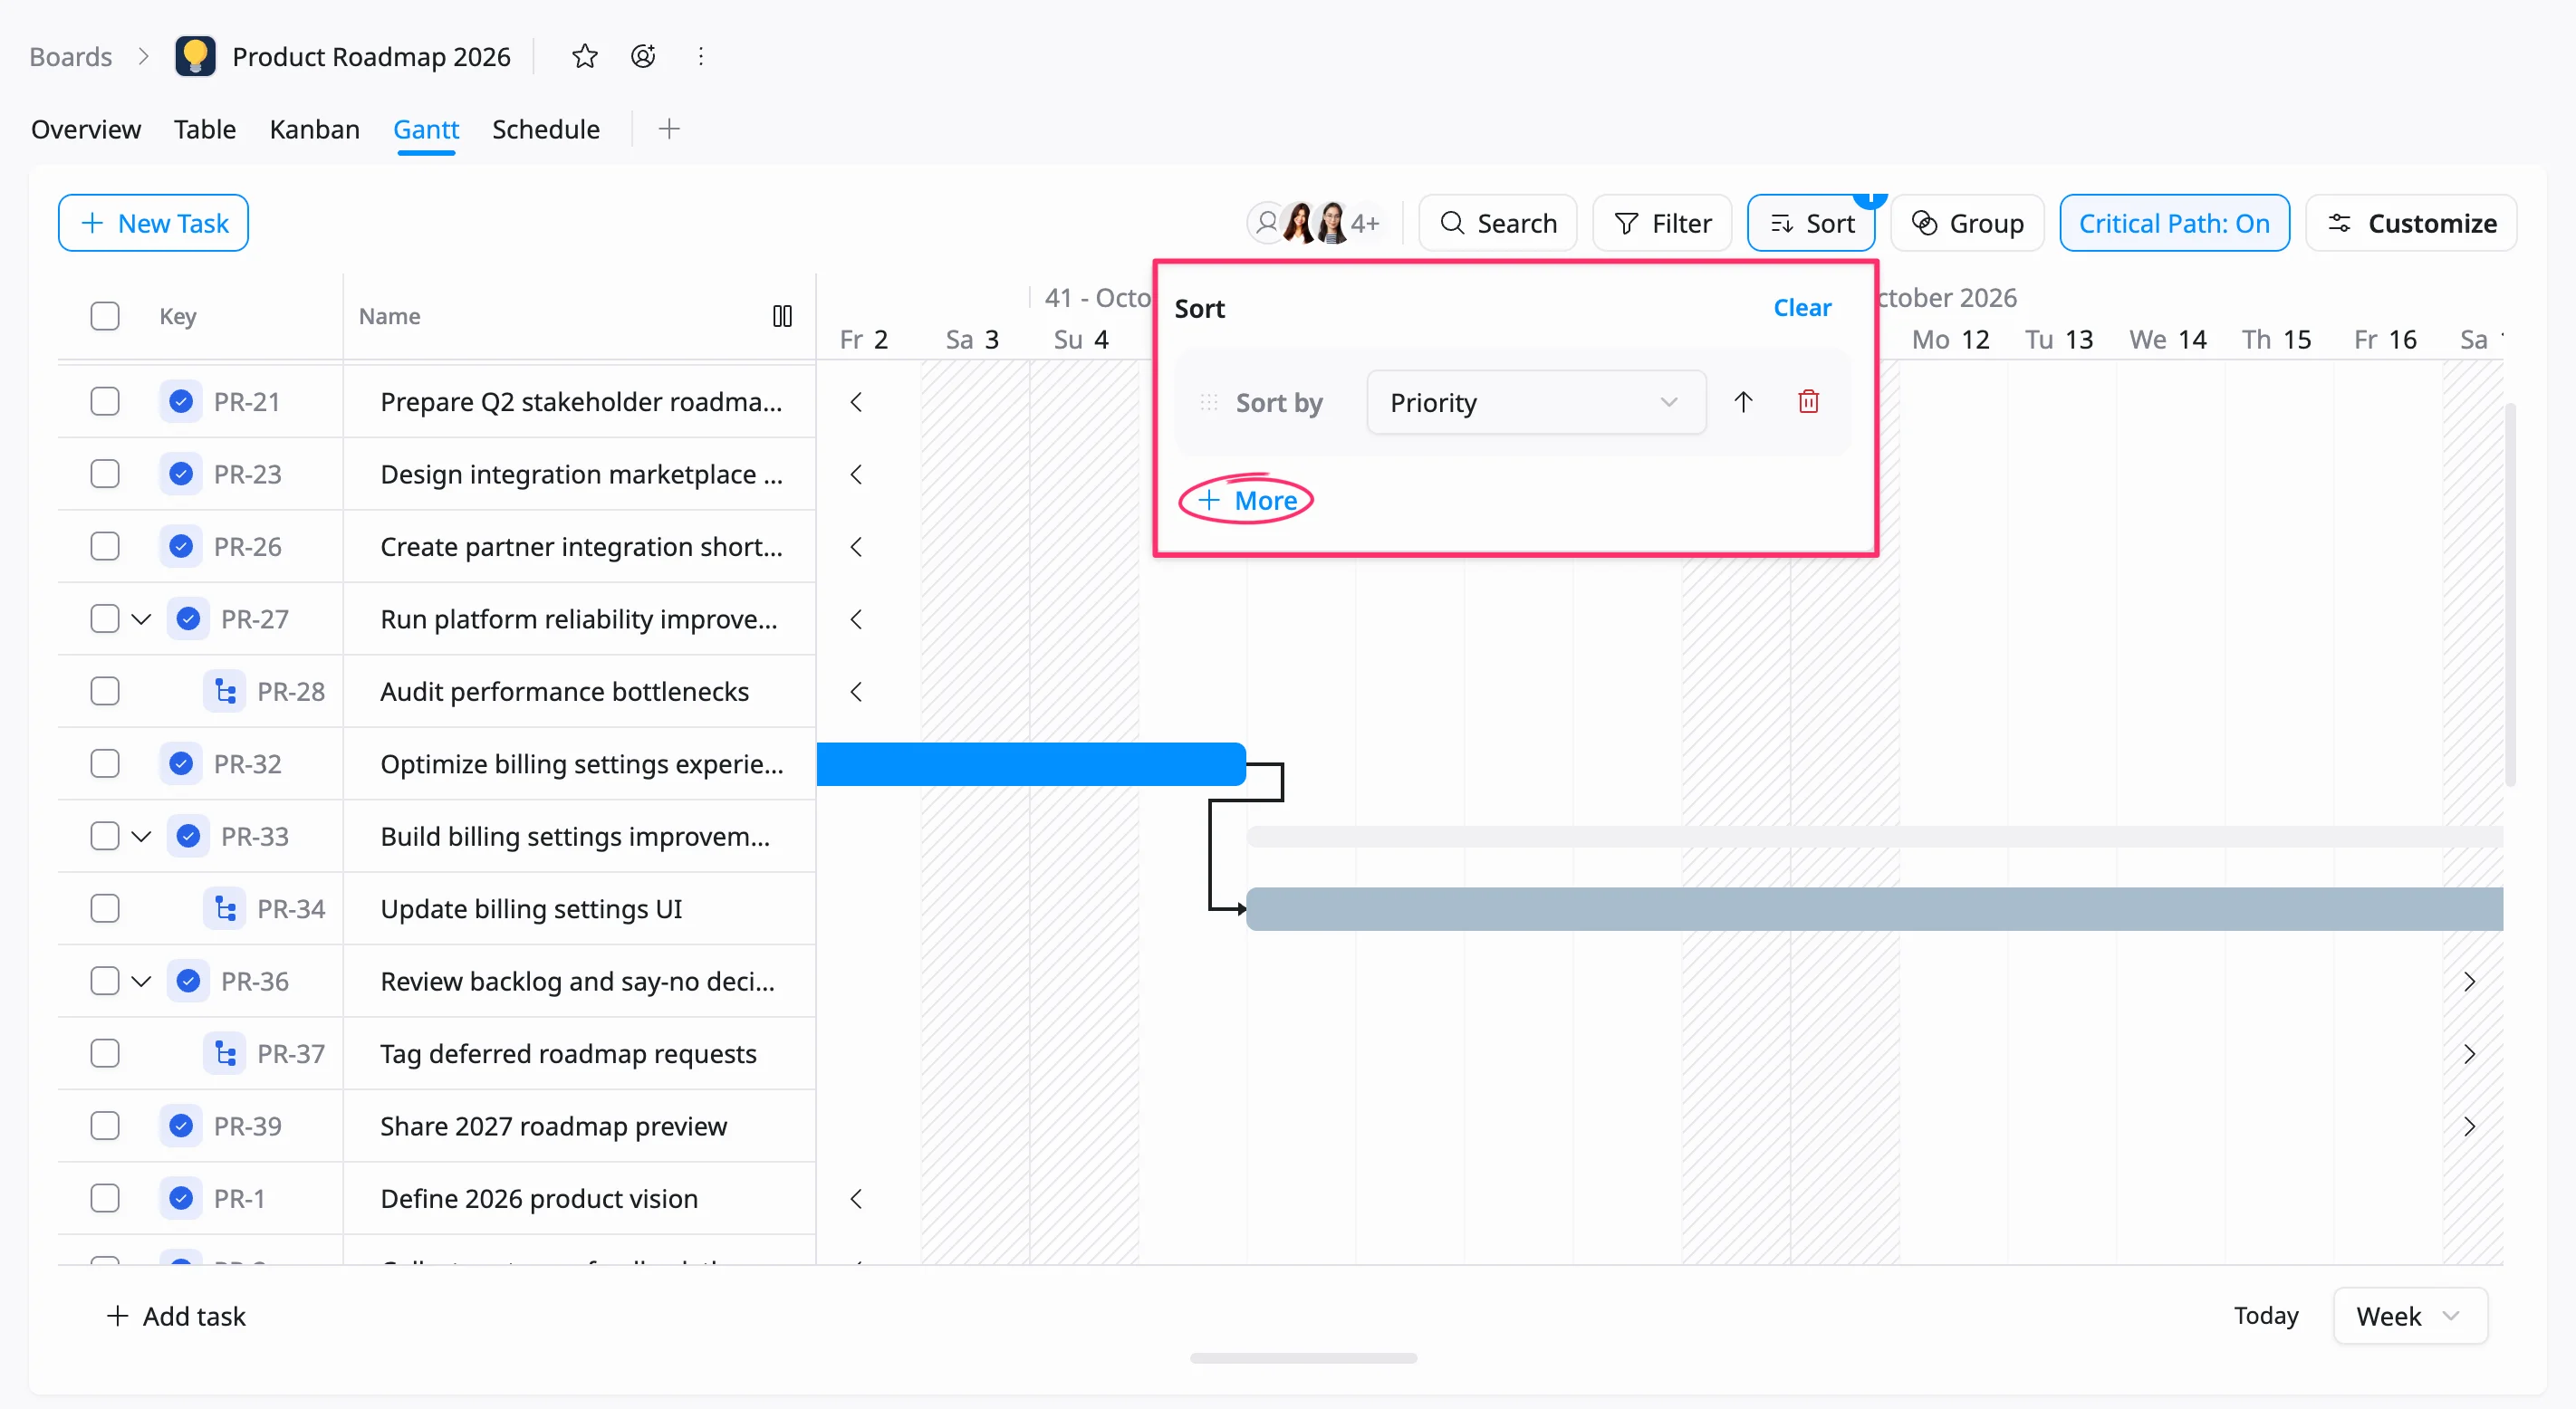Click the vertical scrollbar on the right
This screenshot has width=2576, height=1409.
[x=2510, y=595]
